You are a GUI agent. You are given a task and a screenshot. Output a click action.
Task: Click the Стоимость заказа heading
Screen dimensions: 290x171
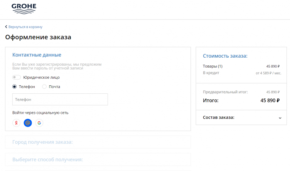[x=225, y=56]
